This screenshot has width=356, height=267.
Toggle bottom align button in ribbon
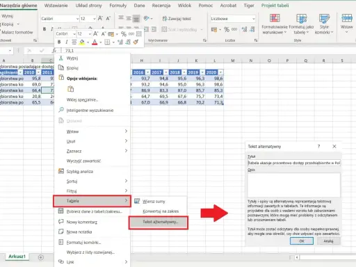point(136,18)
